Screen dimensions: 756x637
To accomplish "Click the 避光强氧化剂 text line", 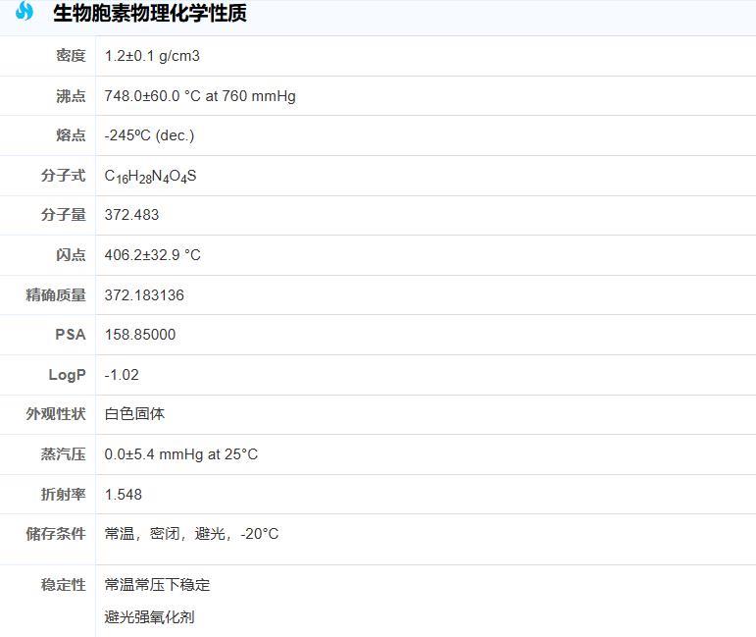I will pyautogui.click(x=149, y=617).
